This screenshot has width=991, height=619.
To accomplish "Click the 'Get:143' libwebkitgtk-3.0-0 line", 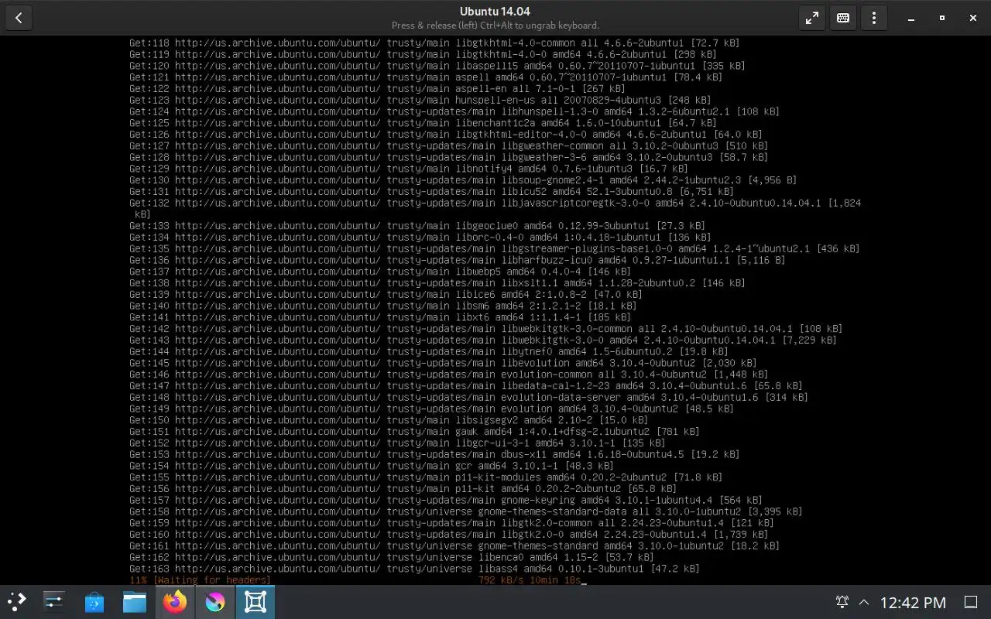I will coord(483,340).
